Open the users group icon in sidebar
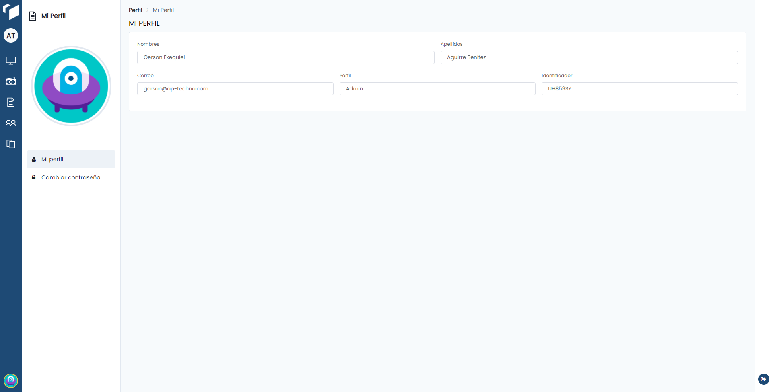Screen dimensions: 771x392 (11, 123)
